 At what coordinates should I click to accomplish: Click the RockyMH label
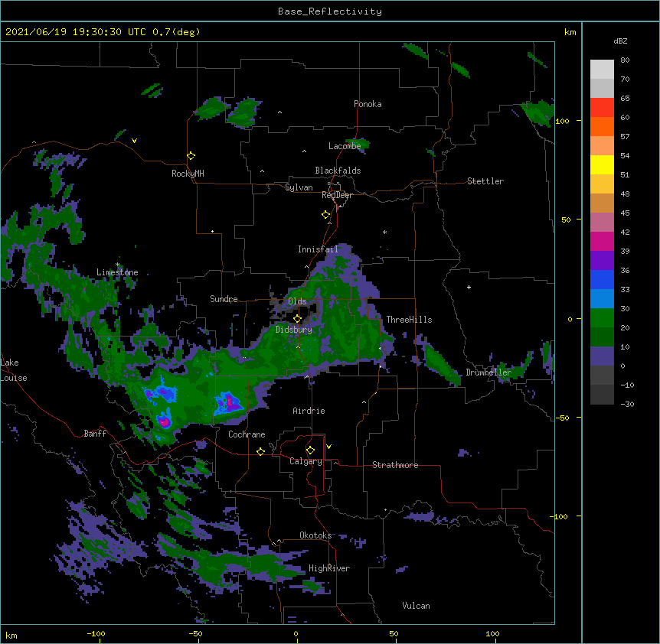tap(188, 174)
